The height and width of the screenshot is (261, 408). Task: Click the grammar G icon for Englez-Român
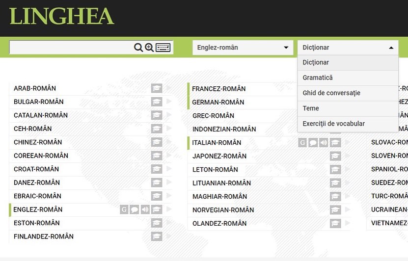(124, 209)
